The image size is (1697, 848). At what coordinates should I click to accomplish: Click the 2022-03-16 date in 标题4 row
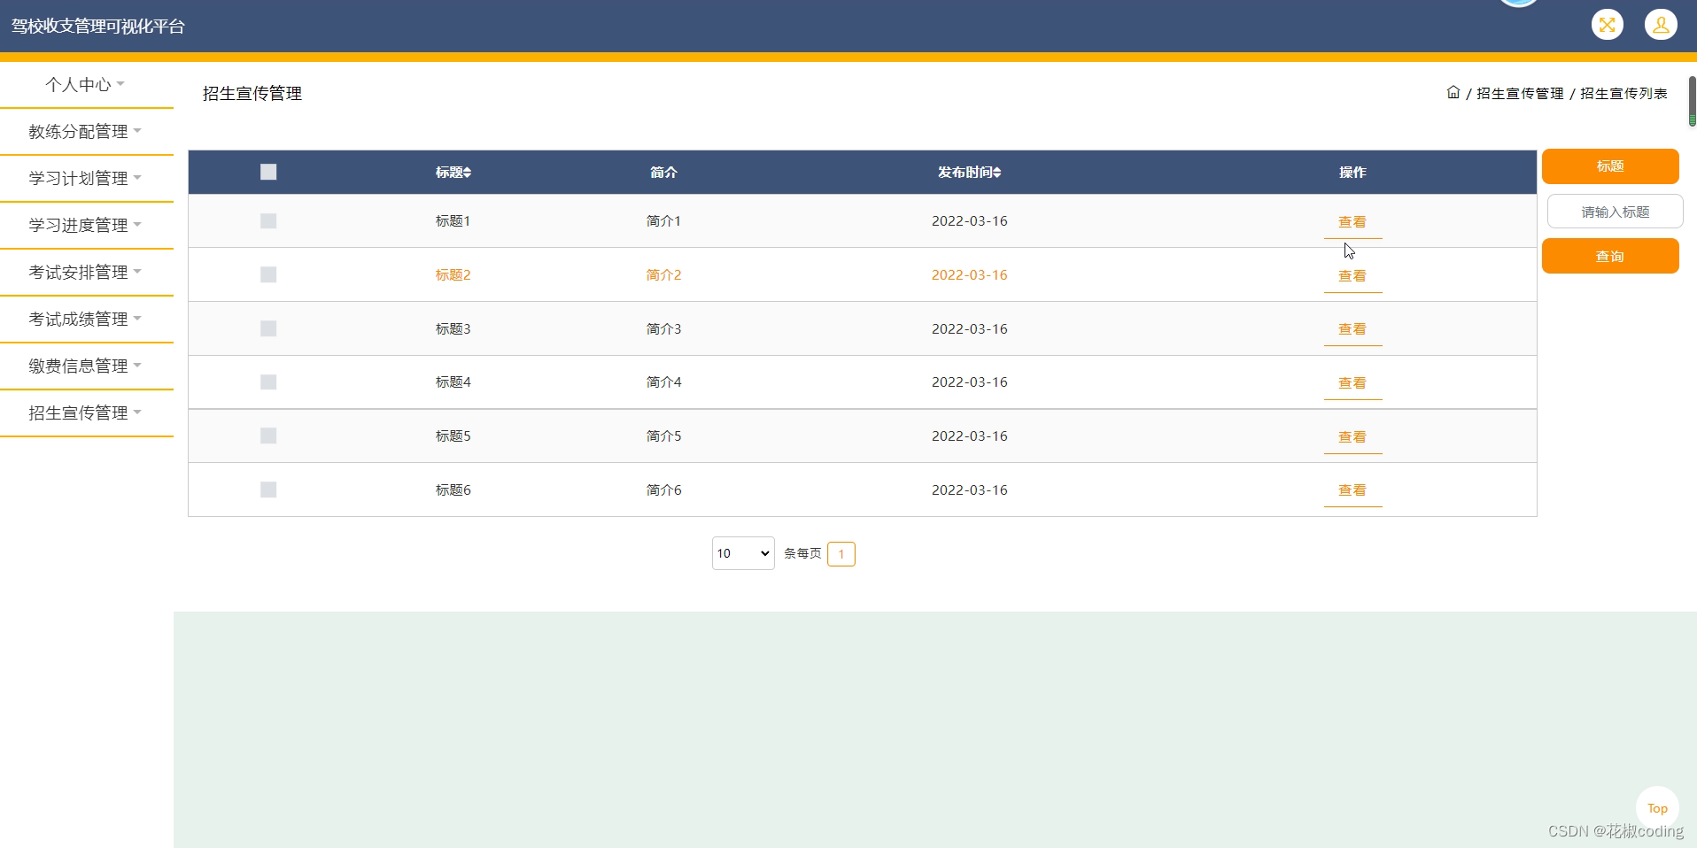(x=969, y=382)
